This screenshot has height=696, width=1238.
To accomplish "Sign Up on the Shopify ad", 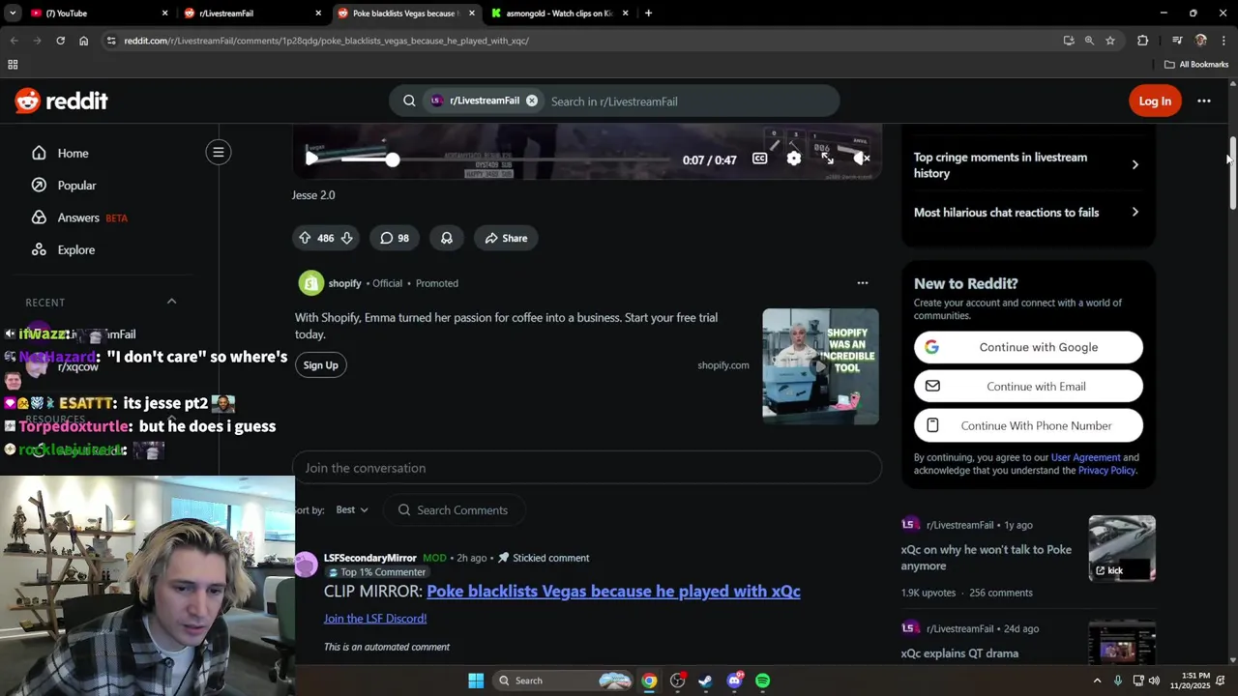I will [321, 365].
